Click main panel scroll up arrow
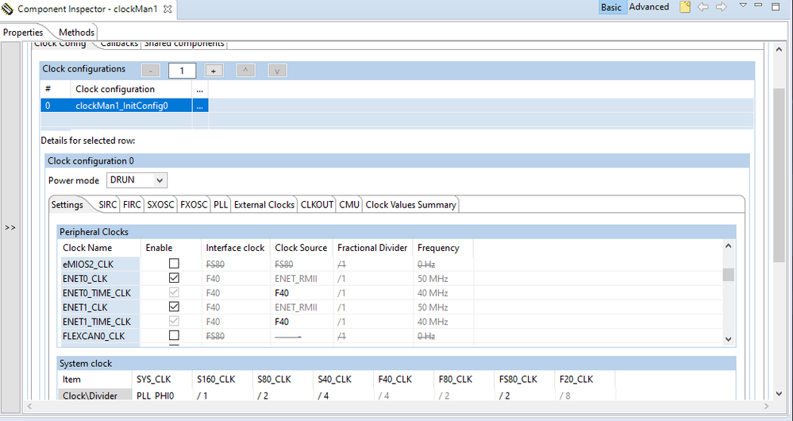793x421 pixels. [x=779, y=49]
